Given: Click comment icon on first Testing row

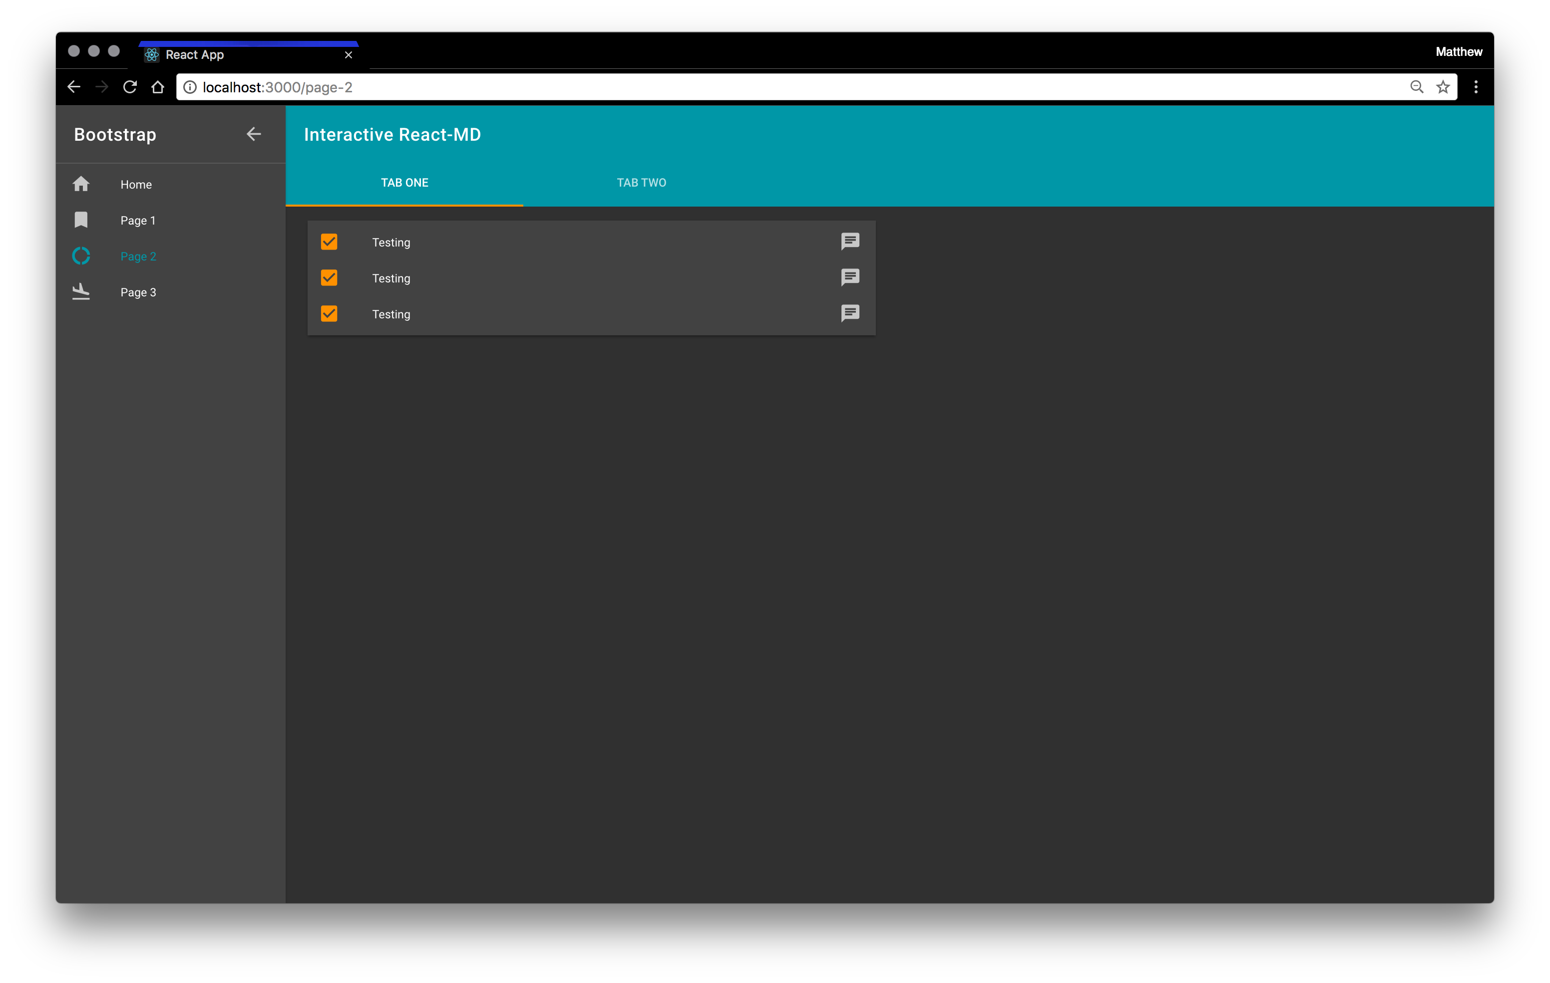Looking at the screenshot, I should coord(850,241).
